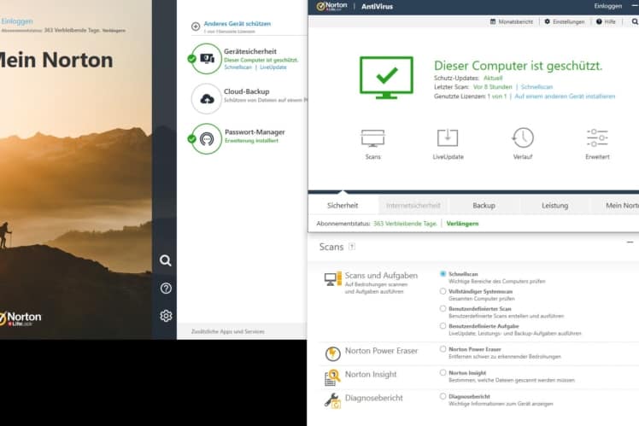The height and width of the screenshot is (426, 639).
Task: Click the Norton Power Eraser lightning icon
Action: (x=332, y=353)
